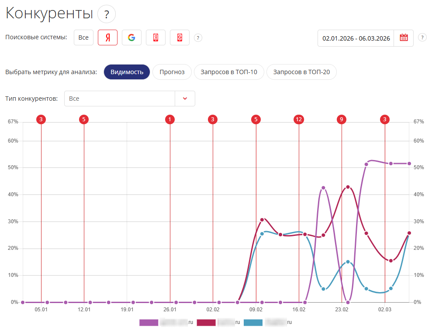Open the Тип конкурентов dropdown
432x334 pixels.
pos(119,99)
